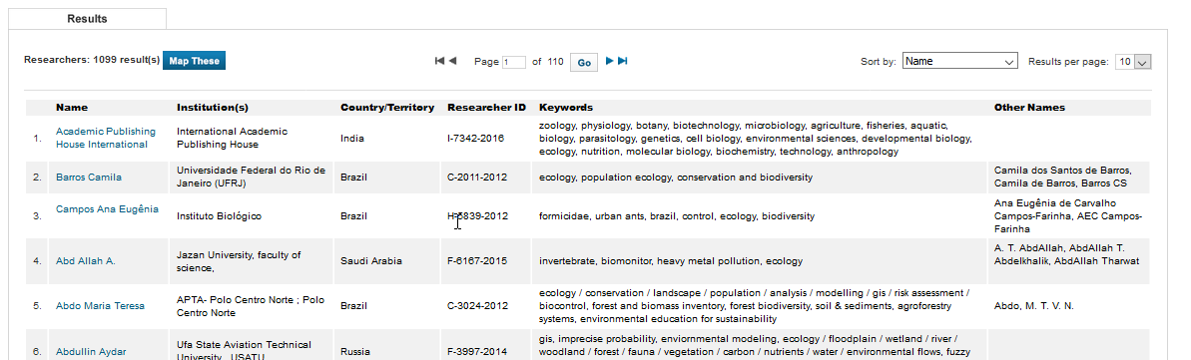Open Academic Publishing House International profile
This screenshot has height=360, width=1191.
click(x=106, y=138)
